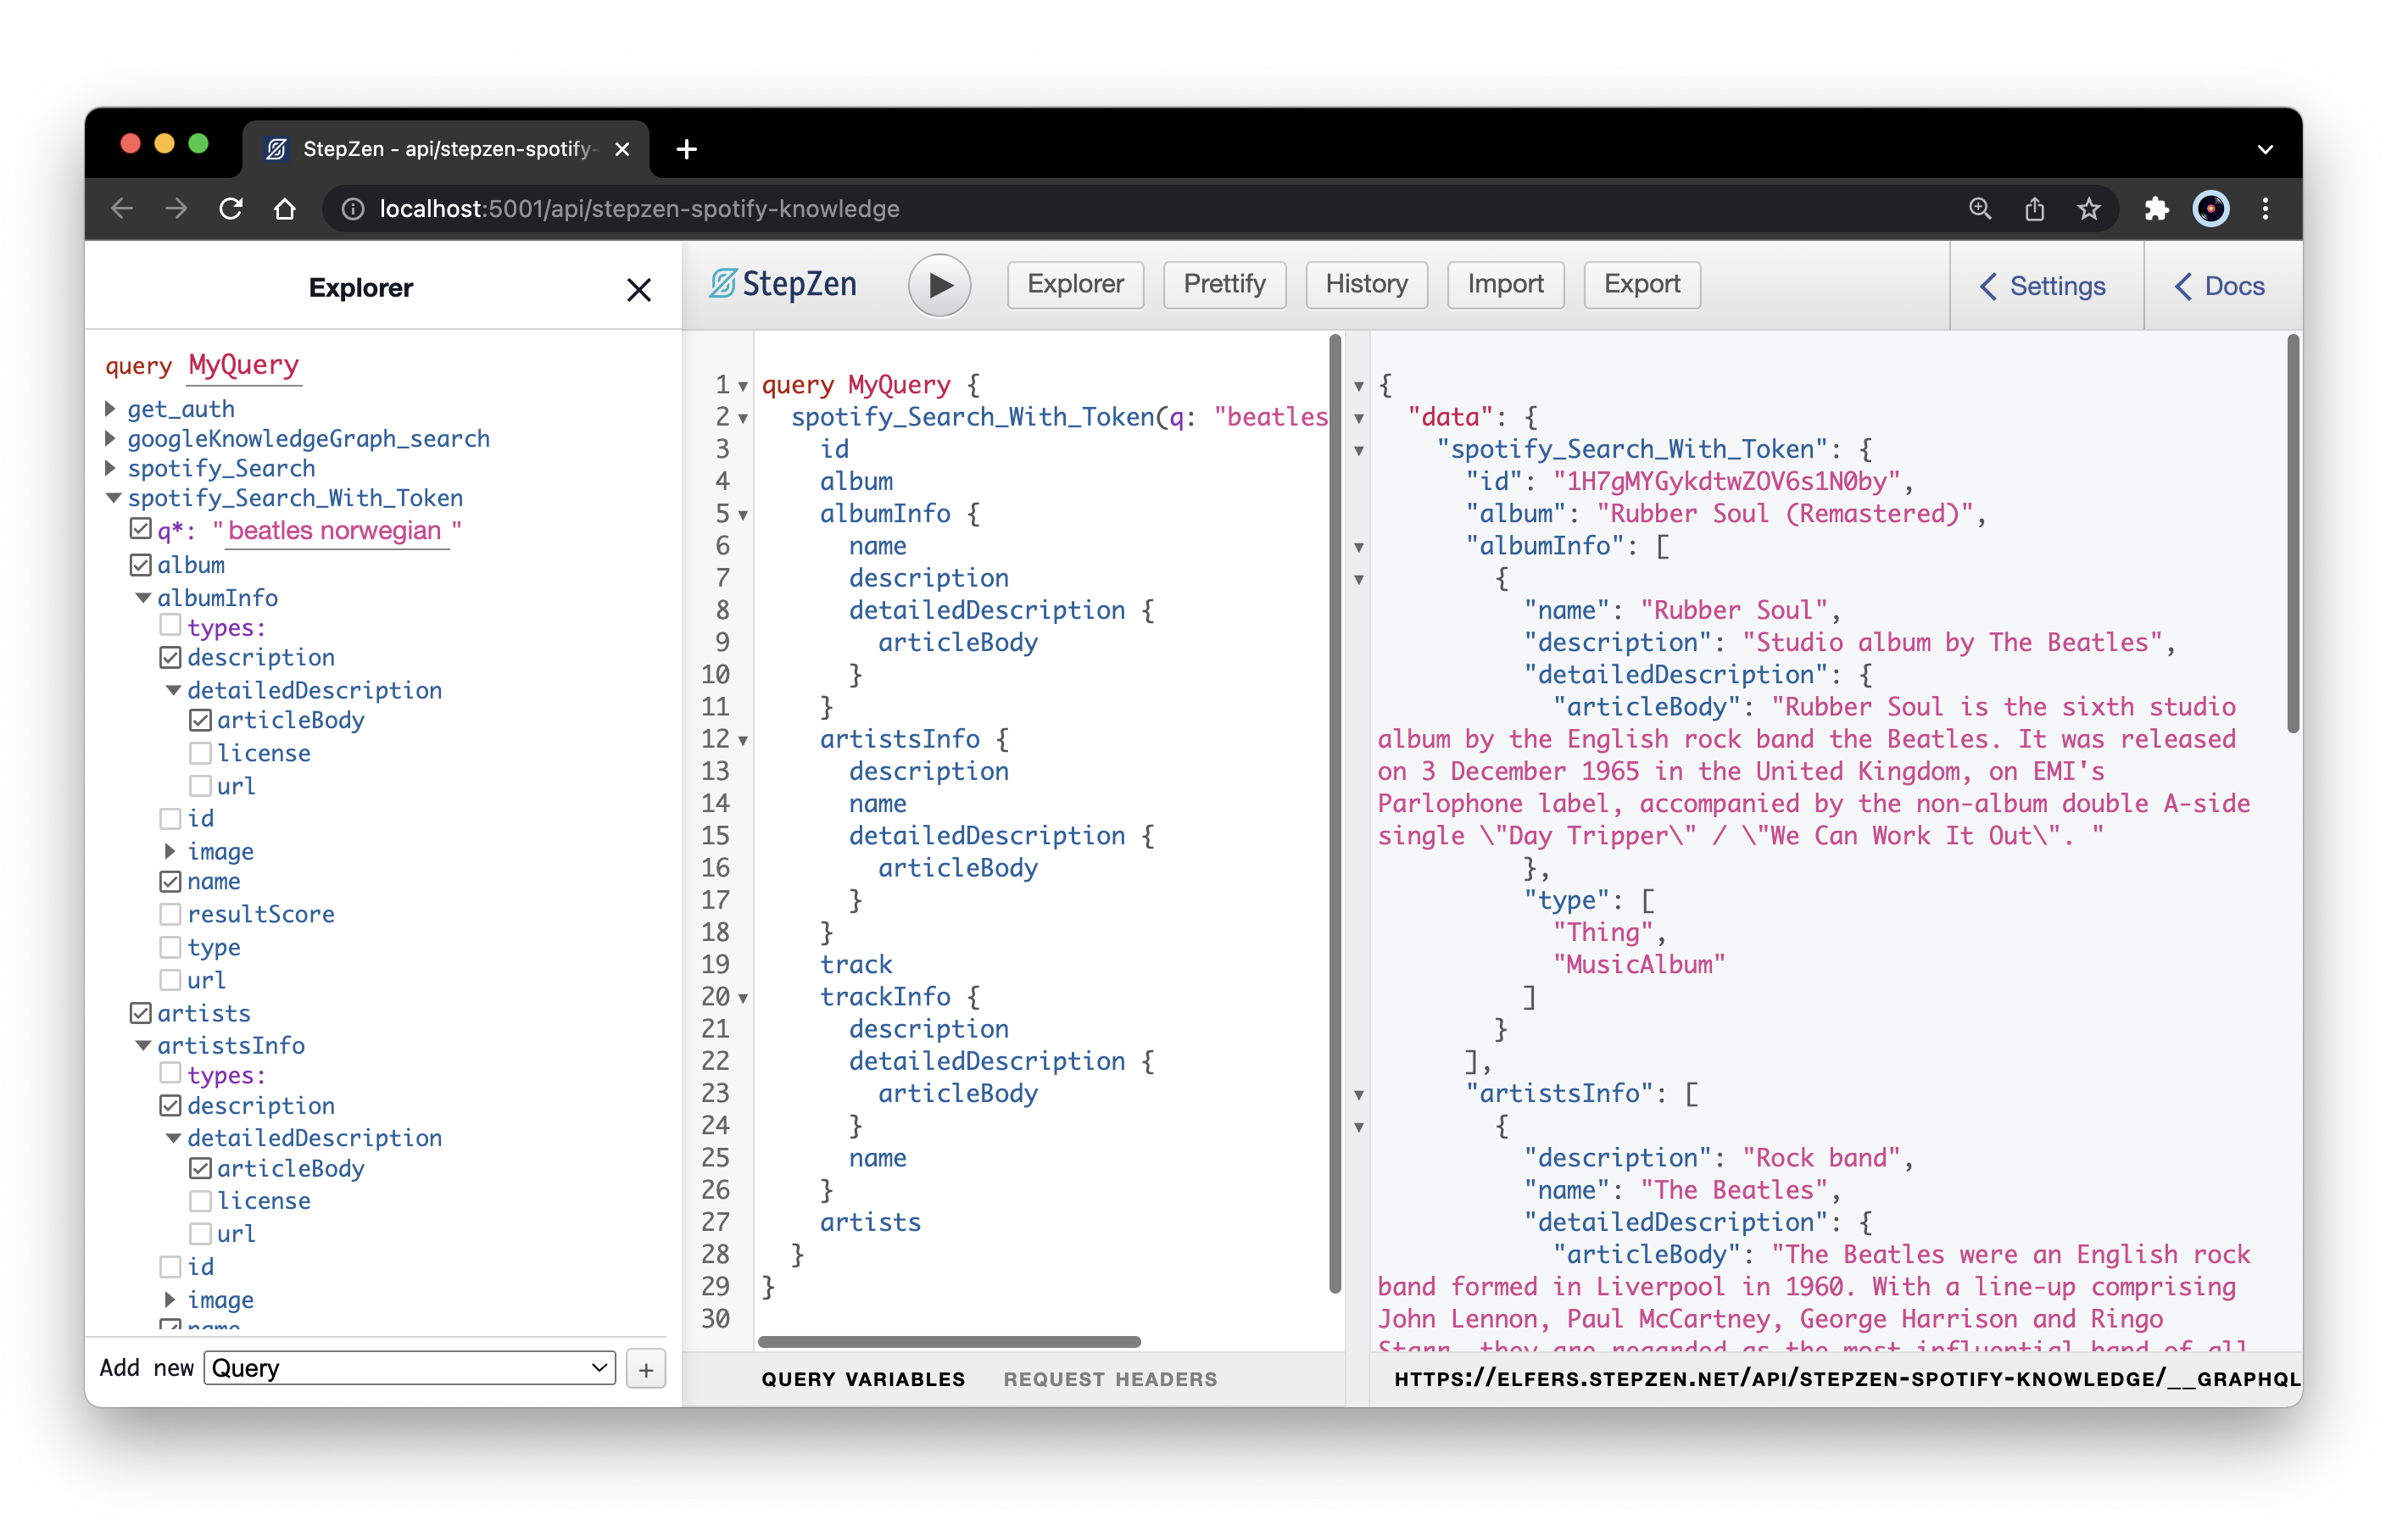
Task: Share this page via share icon
Action: pos(2034,208)
